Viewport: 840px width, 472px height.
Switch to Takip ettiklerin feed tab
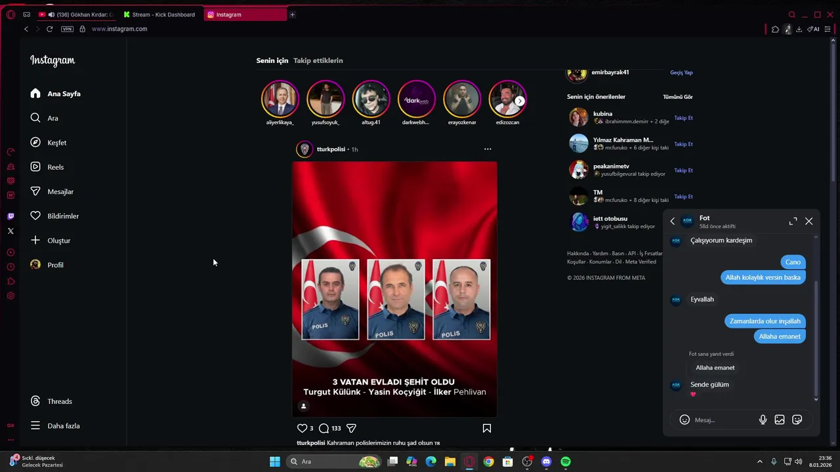pyautogui.click(x=318, y=60)
